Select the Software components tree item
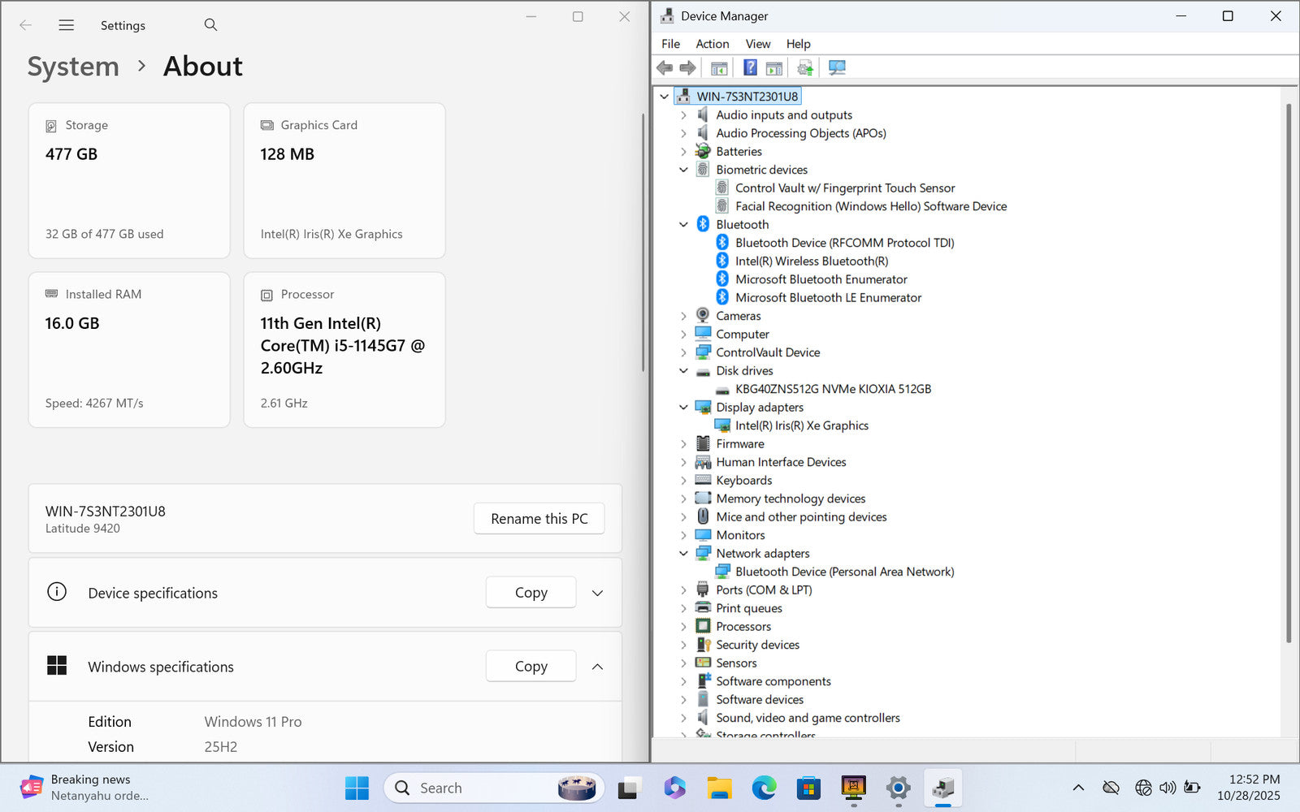Image resolution: width=1300 pixels, height=812 pixels. point(773,681)
